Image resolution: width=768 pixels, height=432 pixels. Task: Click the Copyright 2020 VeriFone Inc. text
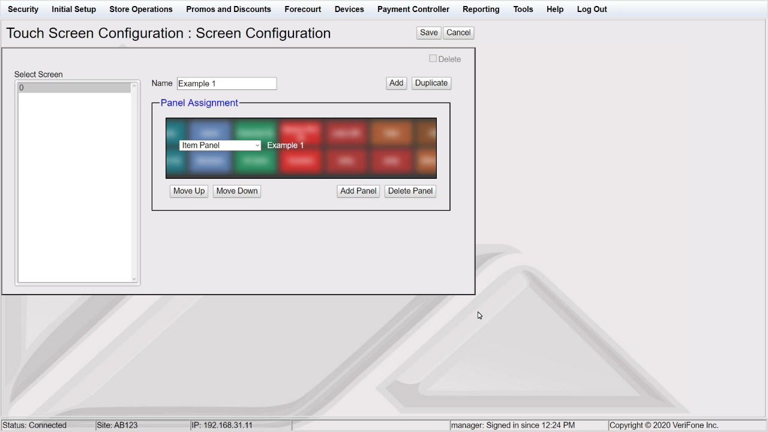click(664, 425)
